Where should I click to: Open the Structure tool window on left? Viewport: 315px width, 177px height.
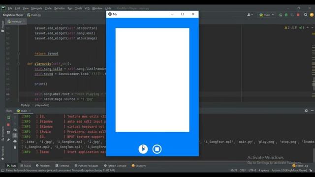coord(2,133)
